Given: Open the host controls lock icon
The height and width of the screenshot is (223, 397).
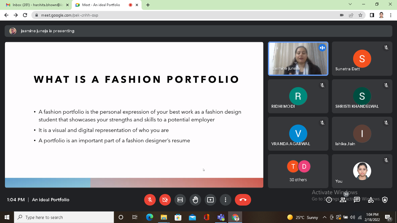Looking at the screenshot, I should coord(385,200).
